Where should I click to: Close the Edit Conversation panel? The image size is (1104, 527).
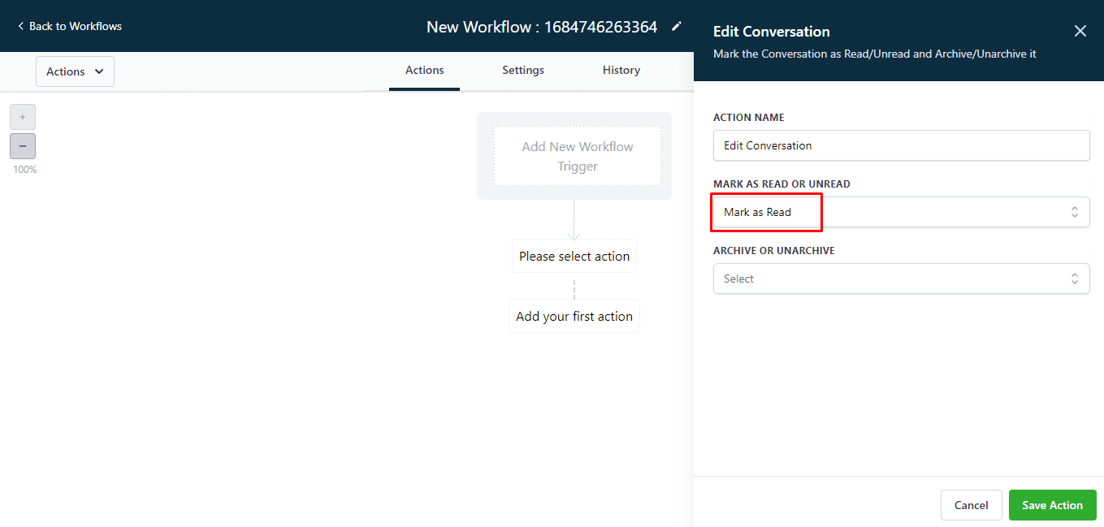click(x=1080, y=30)
